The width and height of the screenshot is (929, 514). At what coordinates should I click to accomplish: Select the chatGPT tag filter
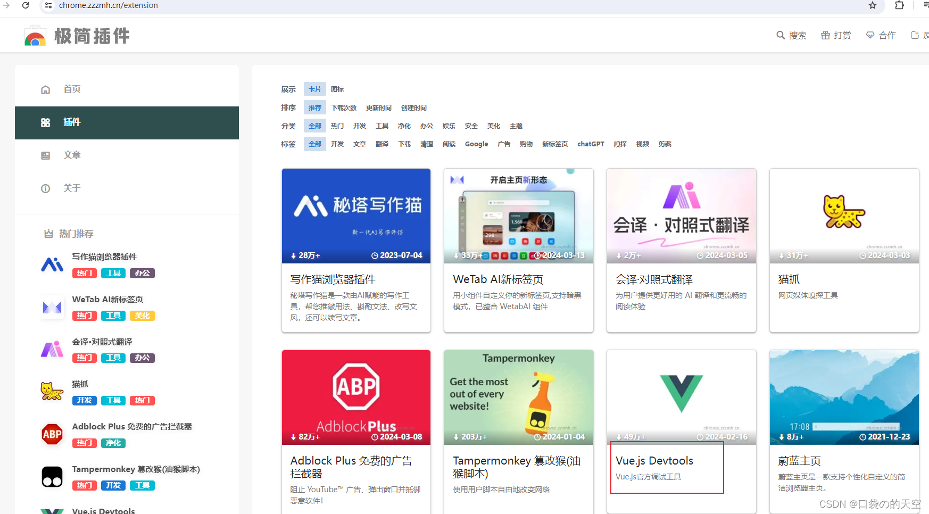(x=590, y=144)
